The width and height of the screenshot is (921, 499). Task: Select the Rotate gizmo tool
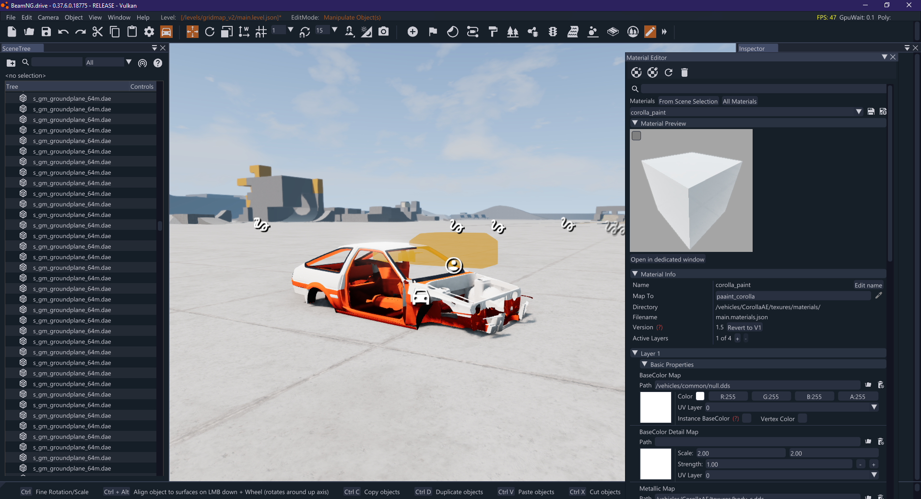210,32
